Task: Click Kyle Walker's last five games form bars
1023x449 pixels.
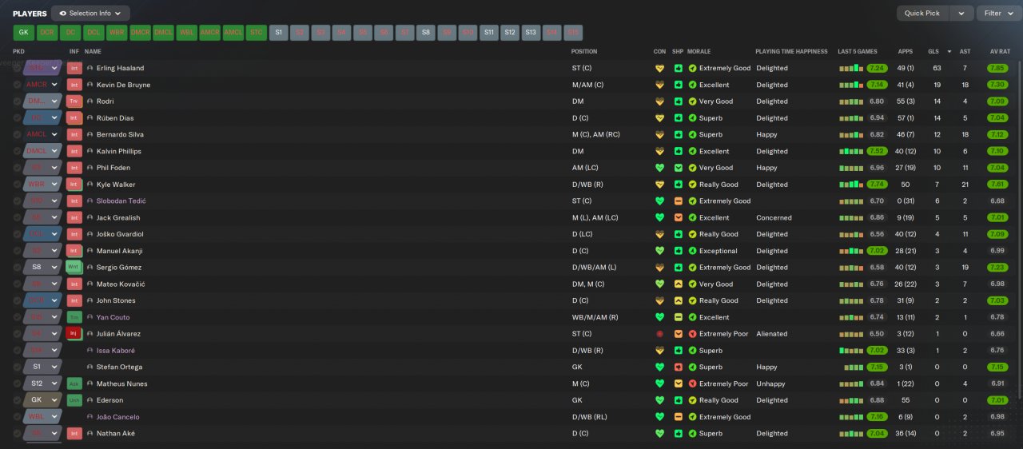Action: tap(850, 185)
